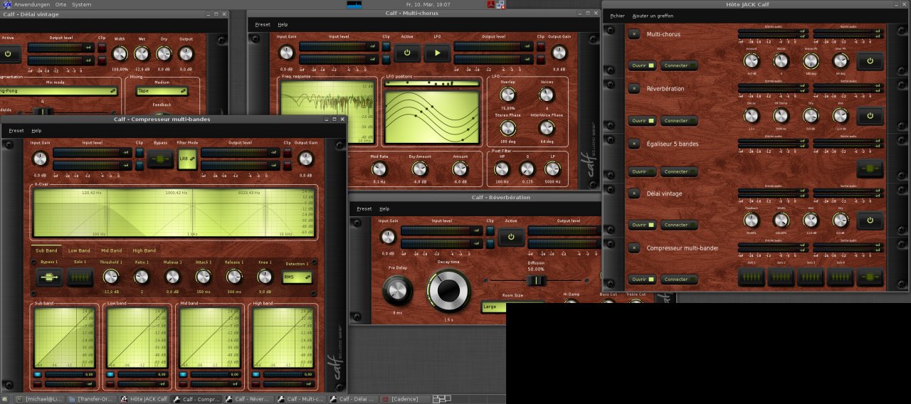Toggle Solo 1 button in Sub Band tab
911x404 pixels.
pos(80,277)
